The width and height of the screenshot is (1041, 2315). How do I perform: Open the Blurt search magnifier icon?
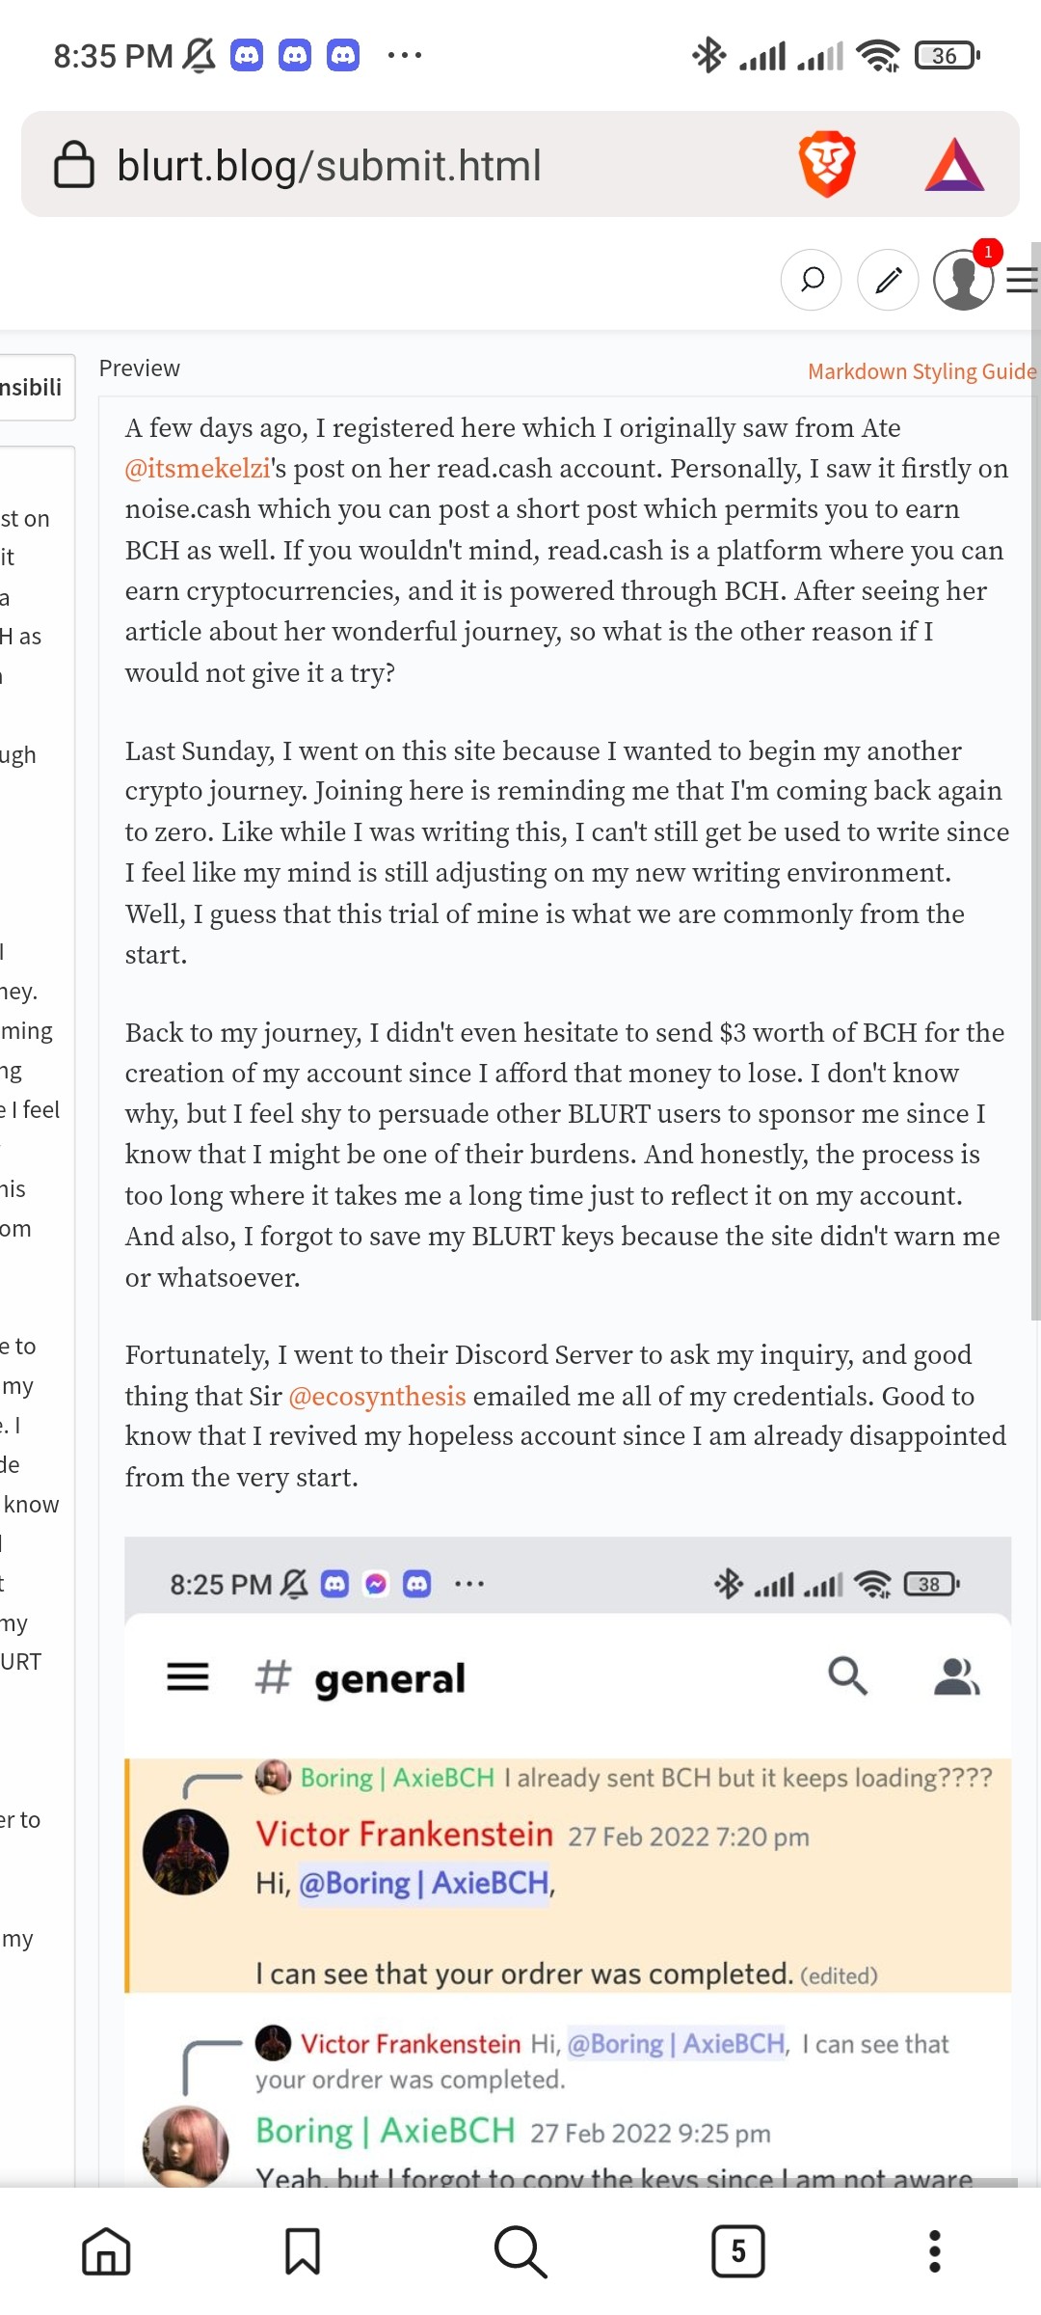[x=812, y=280]
